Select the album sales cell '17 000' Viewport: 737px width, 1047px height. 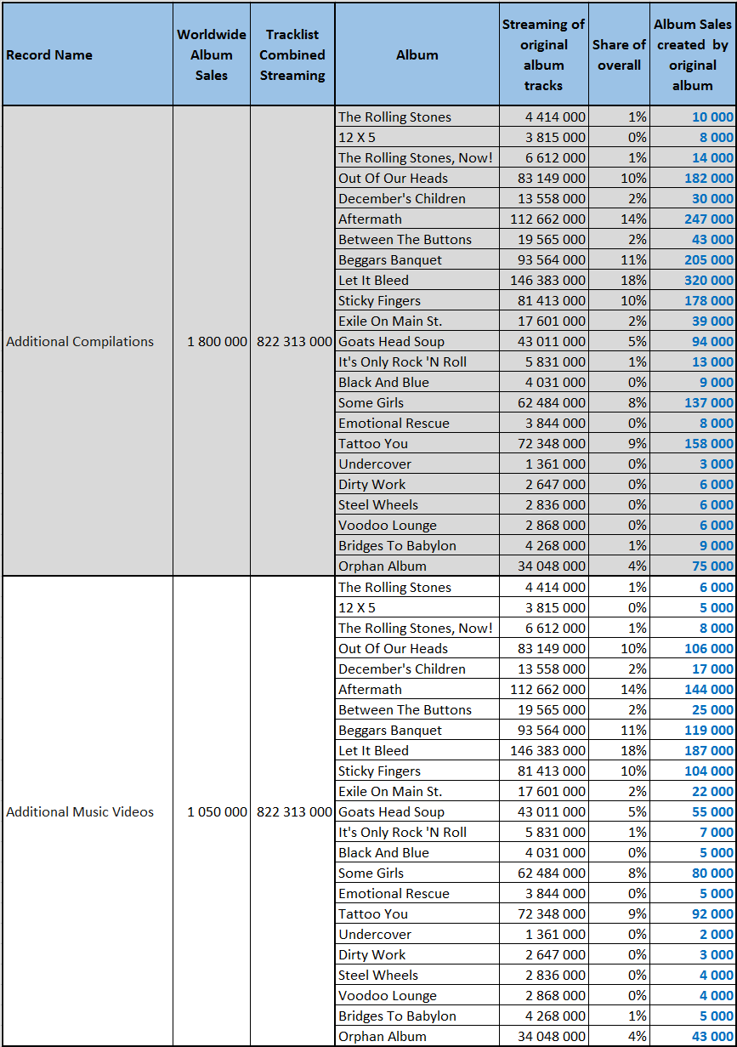point(693,669)
